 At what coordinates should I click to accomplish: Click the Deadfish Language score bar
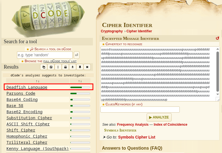coord(80,87)
